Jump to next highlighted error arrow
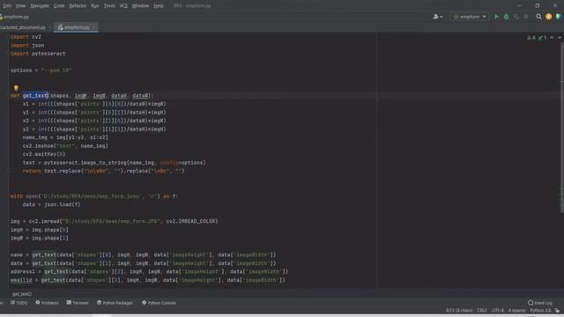564x317 pixels. click(x=560, y=38)
